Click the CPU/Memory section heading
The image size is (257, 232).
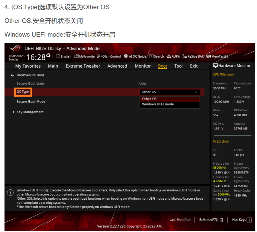coord(224,74)
